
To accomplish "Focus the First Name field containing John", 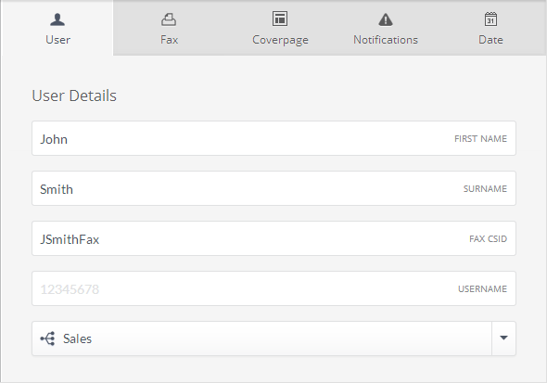I will (273, 138).
